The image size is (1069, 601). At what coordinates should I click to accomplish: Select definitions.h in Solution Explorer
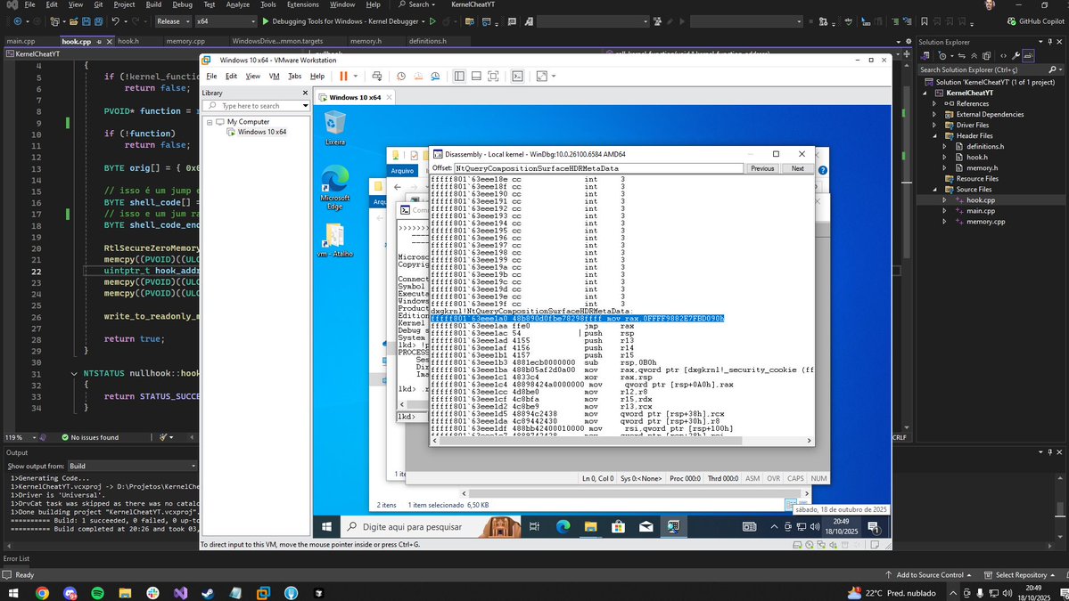coord(984,146)
